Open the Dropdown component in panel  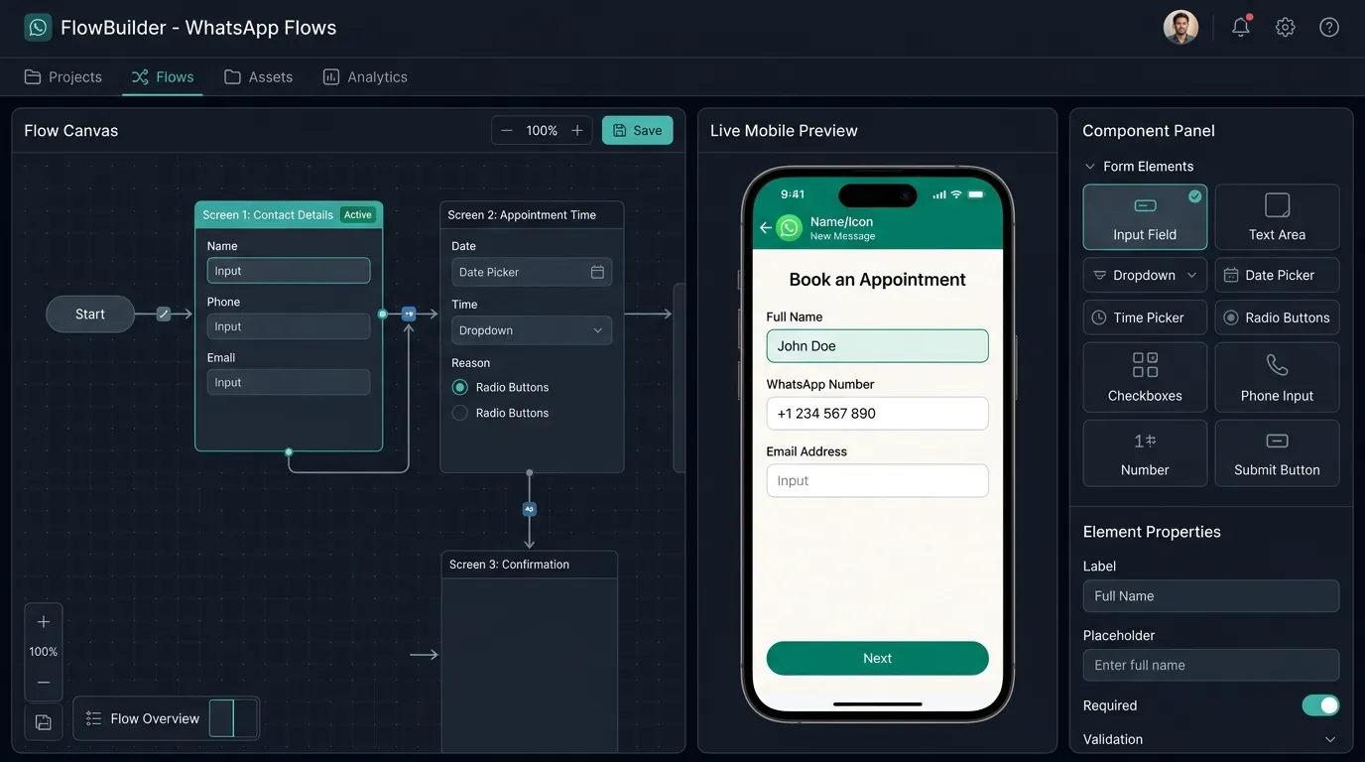click(1145, 275)
